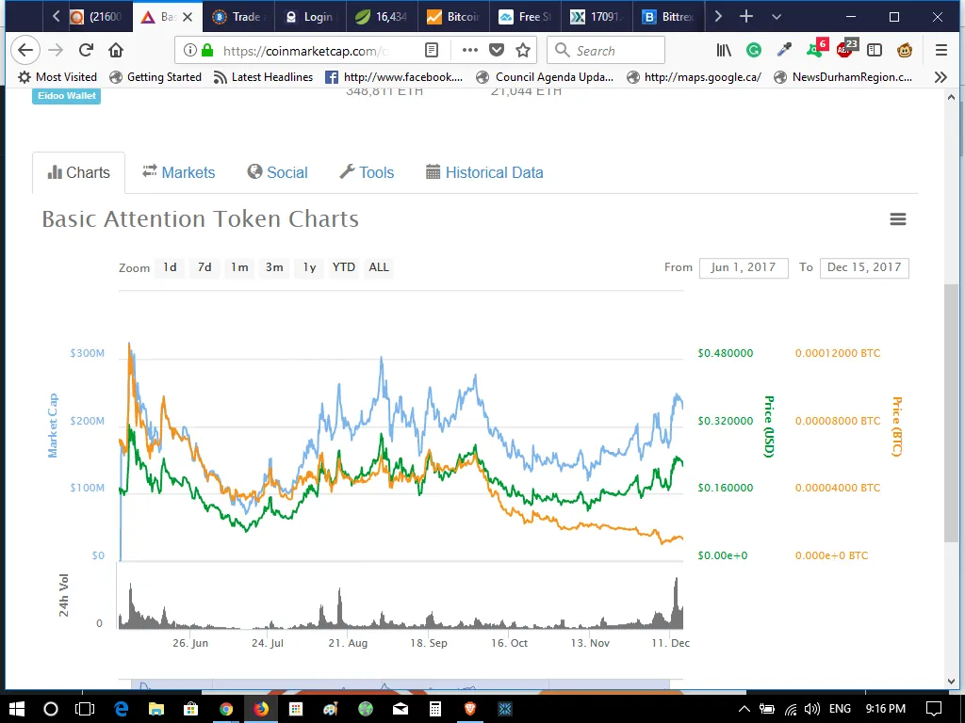Click the green secure padlock icon
The image size is (965, 723).
pos(207,50)
